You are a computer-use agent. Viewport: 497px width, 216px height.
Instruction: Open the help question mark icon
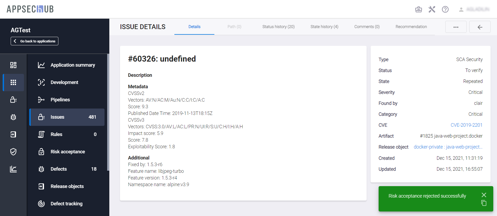445,10
